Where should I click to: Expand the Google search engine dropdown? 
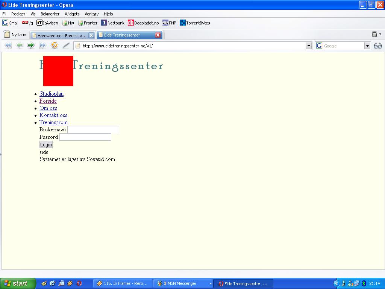click(x=367, y=46)
